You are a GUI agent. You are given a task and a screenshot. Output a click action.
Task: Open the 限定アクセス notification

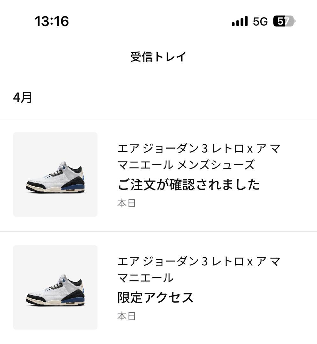click(158, 288)
